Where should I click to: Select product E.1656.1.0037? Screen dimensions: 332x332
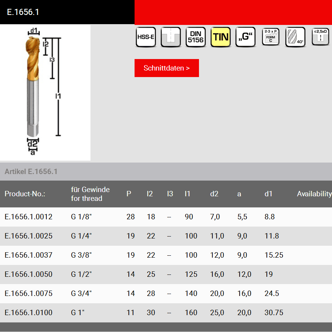[28, 255]
